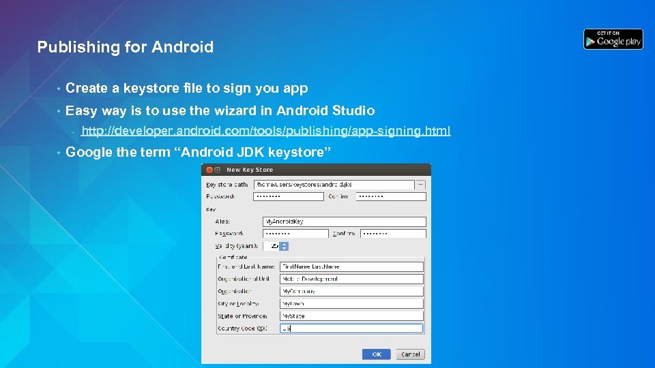
Task: Open the Google Play badge
Action: pos(613,40)
